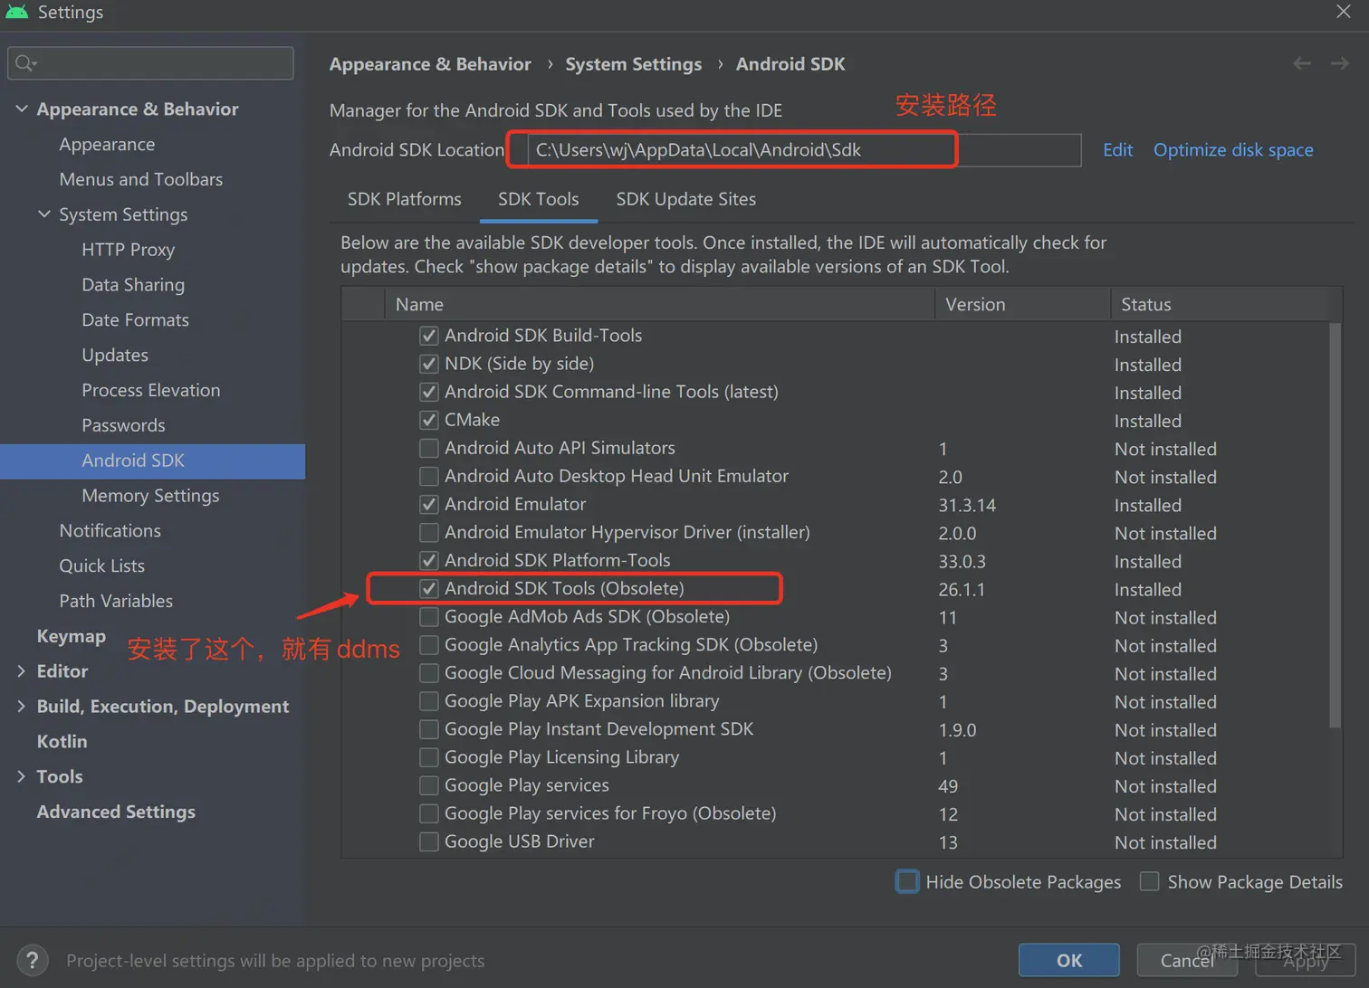Switch to the SDK Platforms tab
1369x988 pixels.
(404, 199)
